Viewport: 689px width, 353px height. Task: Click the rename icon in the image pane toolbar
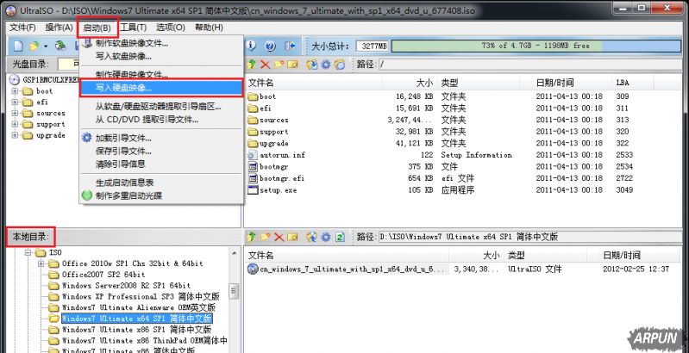pyautogui.click(x=292, y=65)
